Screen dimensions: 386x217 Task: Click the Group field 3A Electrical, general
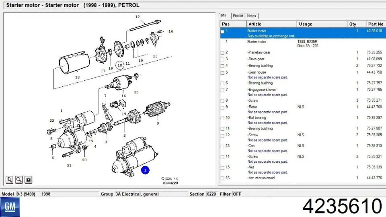tap(151, 194)
